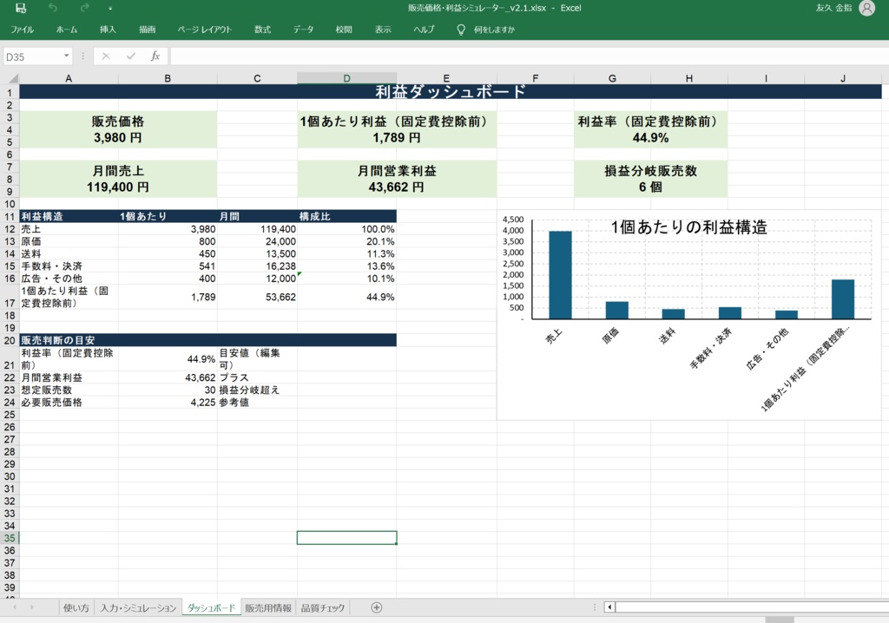
Task: Open the 表示 ribbon tab
Action: pyautogui.click(x=383, y=30)
